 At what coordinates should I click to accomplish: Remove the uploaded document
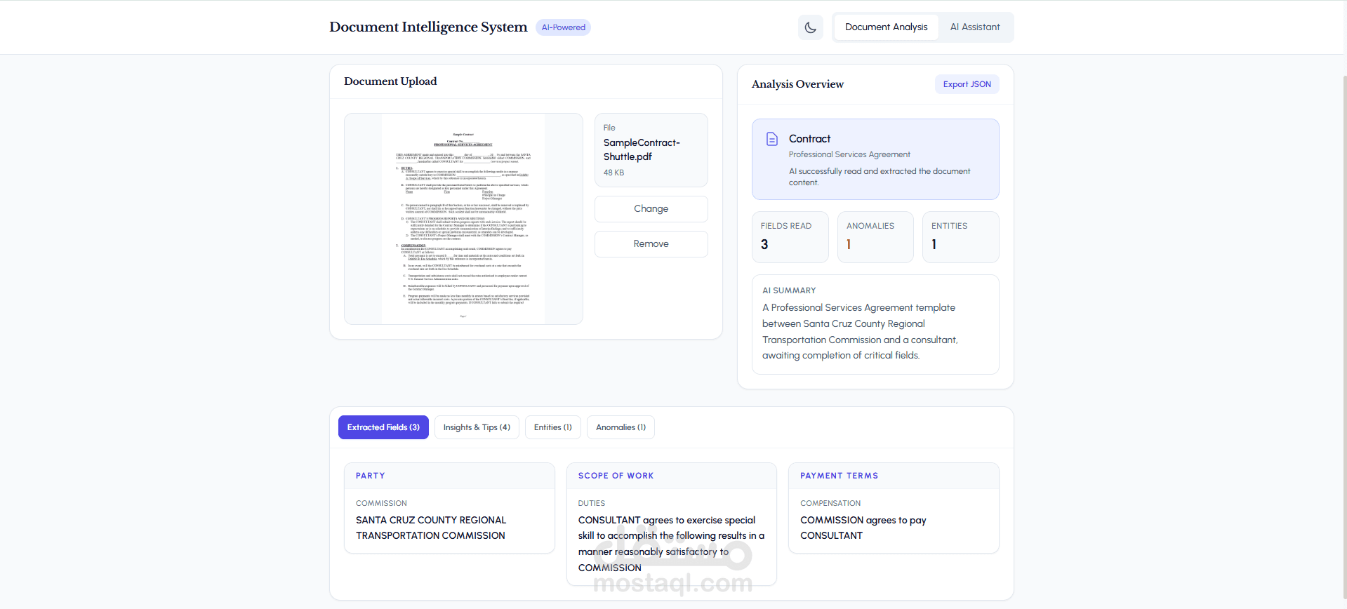point(651,244)
